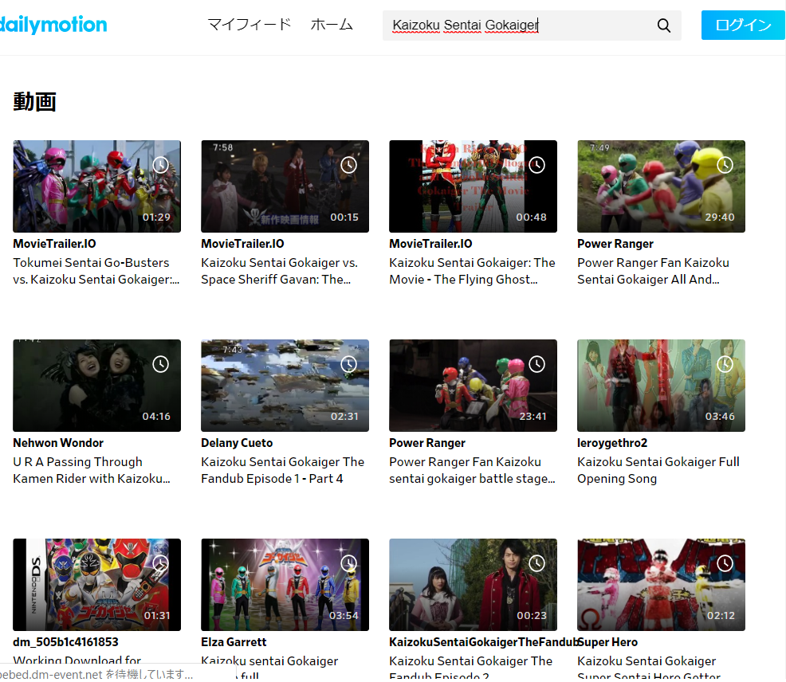The width and height of the screenshot is (786, 682).
Task: Add dm_505b1c4161853 video to Watch Later
Action: (x=160, y=563)
